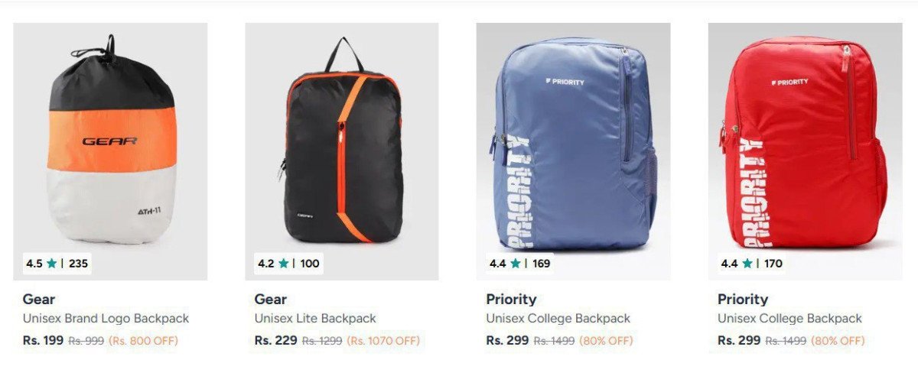
Task: Click the star icon on 4.5 rating badge
Action: tap(52, 264)
